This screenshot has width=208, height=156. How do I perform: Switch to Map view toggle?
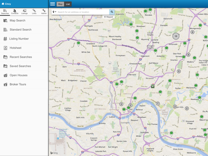tap(60, 4)
